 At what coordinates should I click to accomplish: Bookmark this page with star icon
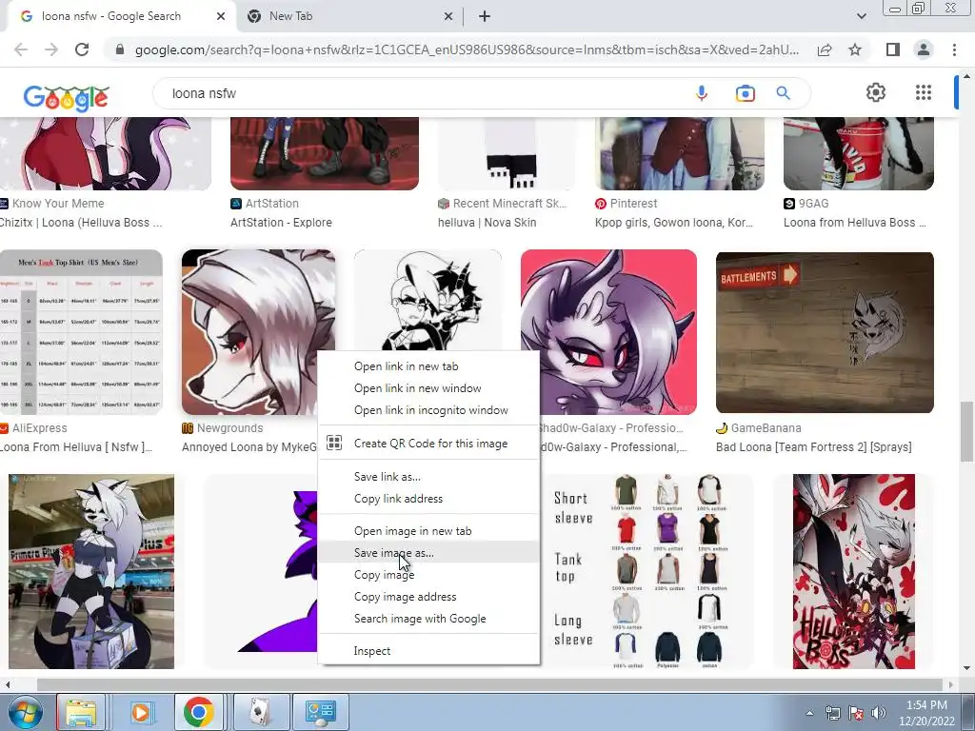pyautogui.click(x=855, y=49)
